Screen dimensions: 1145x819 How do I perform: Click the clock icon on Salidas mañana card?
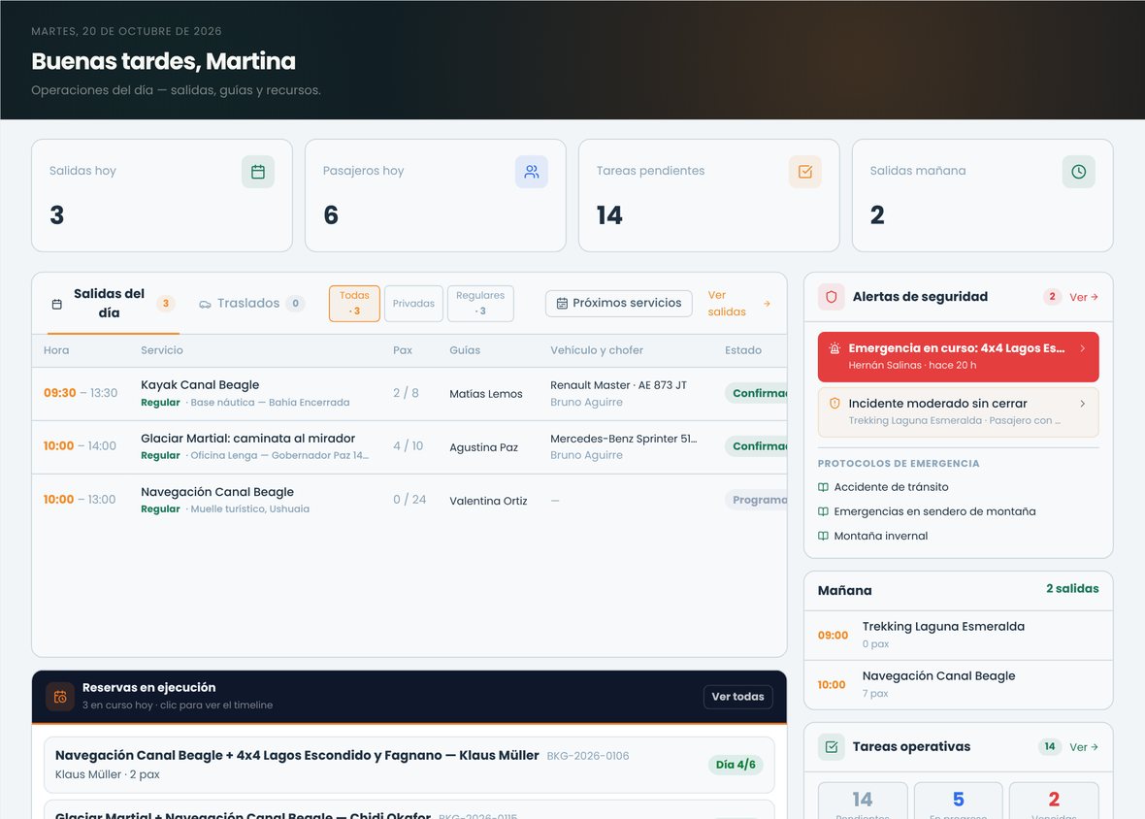pyautogui.click(x=1079, y=172)
